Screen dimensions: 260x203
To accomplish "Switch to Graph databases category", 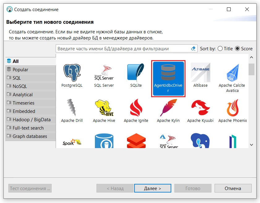I will click(x=31, y=136).
